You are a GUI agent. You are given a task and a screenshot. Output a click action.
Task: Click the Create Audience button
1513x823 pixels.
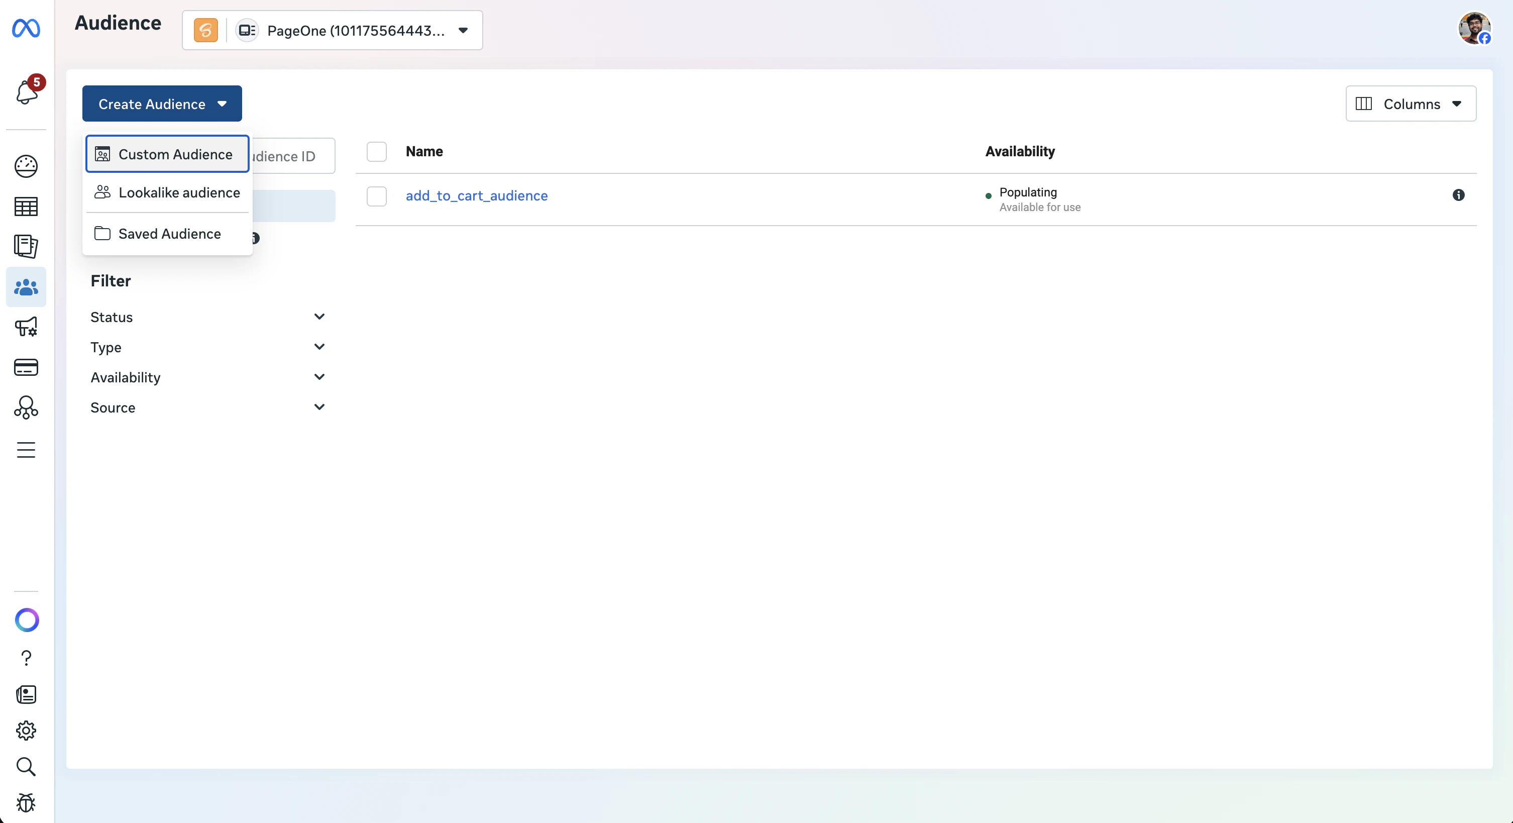pyautogui.click(x=162, y=104)
